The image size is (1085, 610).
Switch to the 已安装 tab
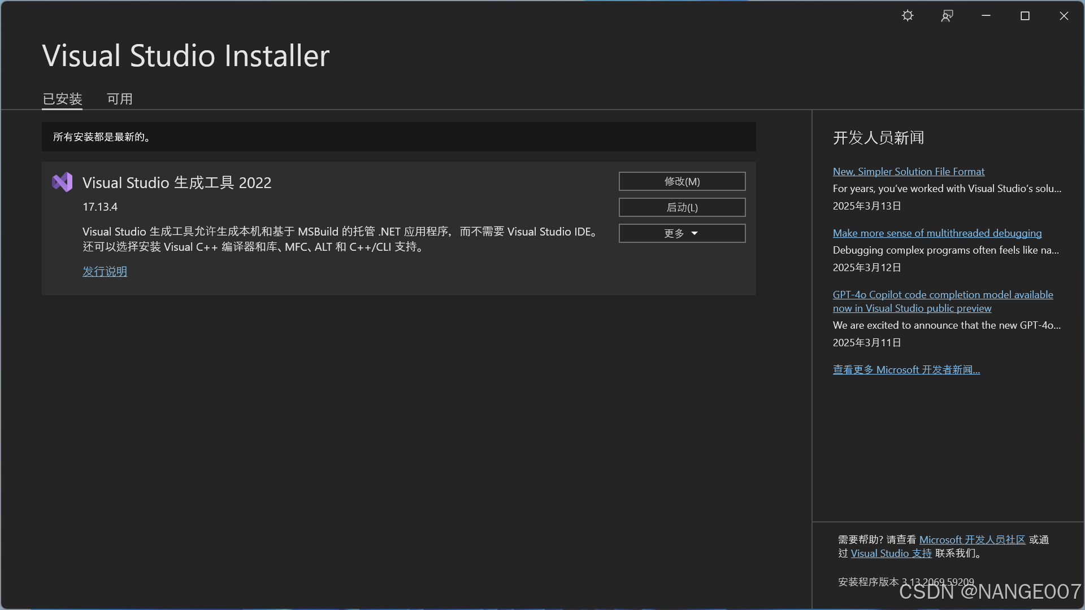tap(62, 99)
